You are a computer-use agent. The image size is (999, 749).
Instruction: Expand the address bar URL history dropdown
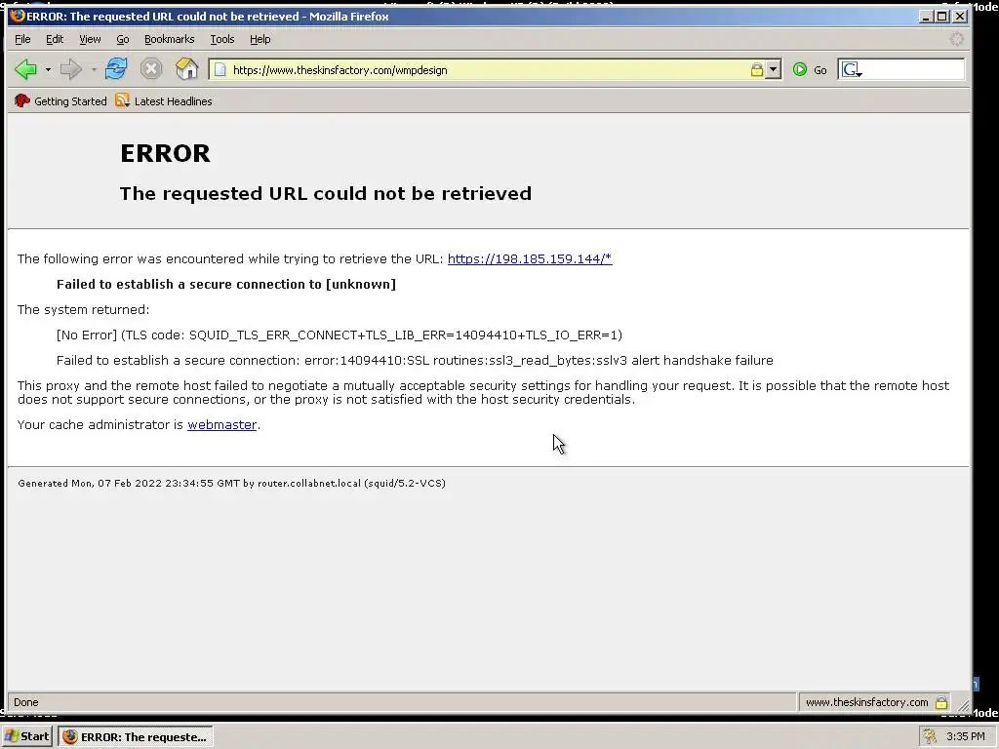point(773,70)
